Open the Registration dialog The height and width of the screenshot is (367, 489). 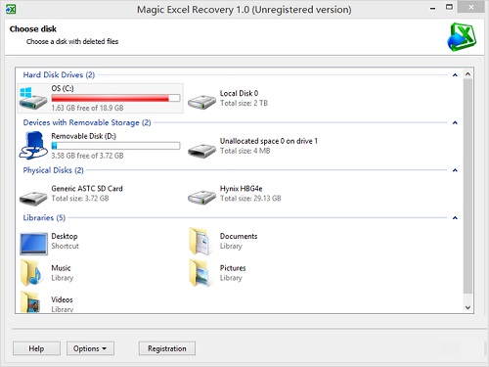tap(167, 348)
